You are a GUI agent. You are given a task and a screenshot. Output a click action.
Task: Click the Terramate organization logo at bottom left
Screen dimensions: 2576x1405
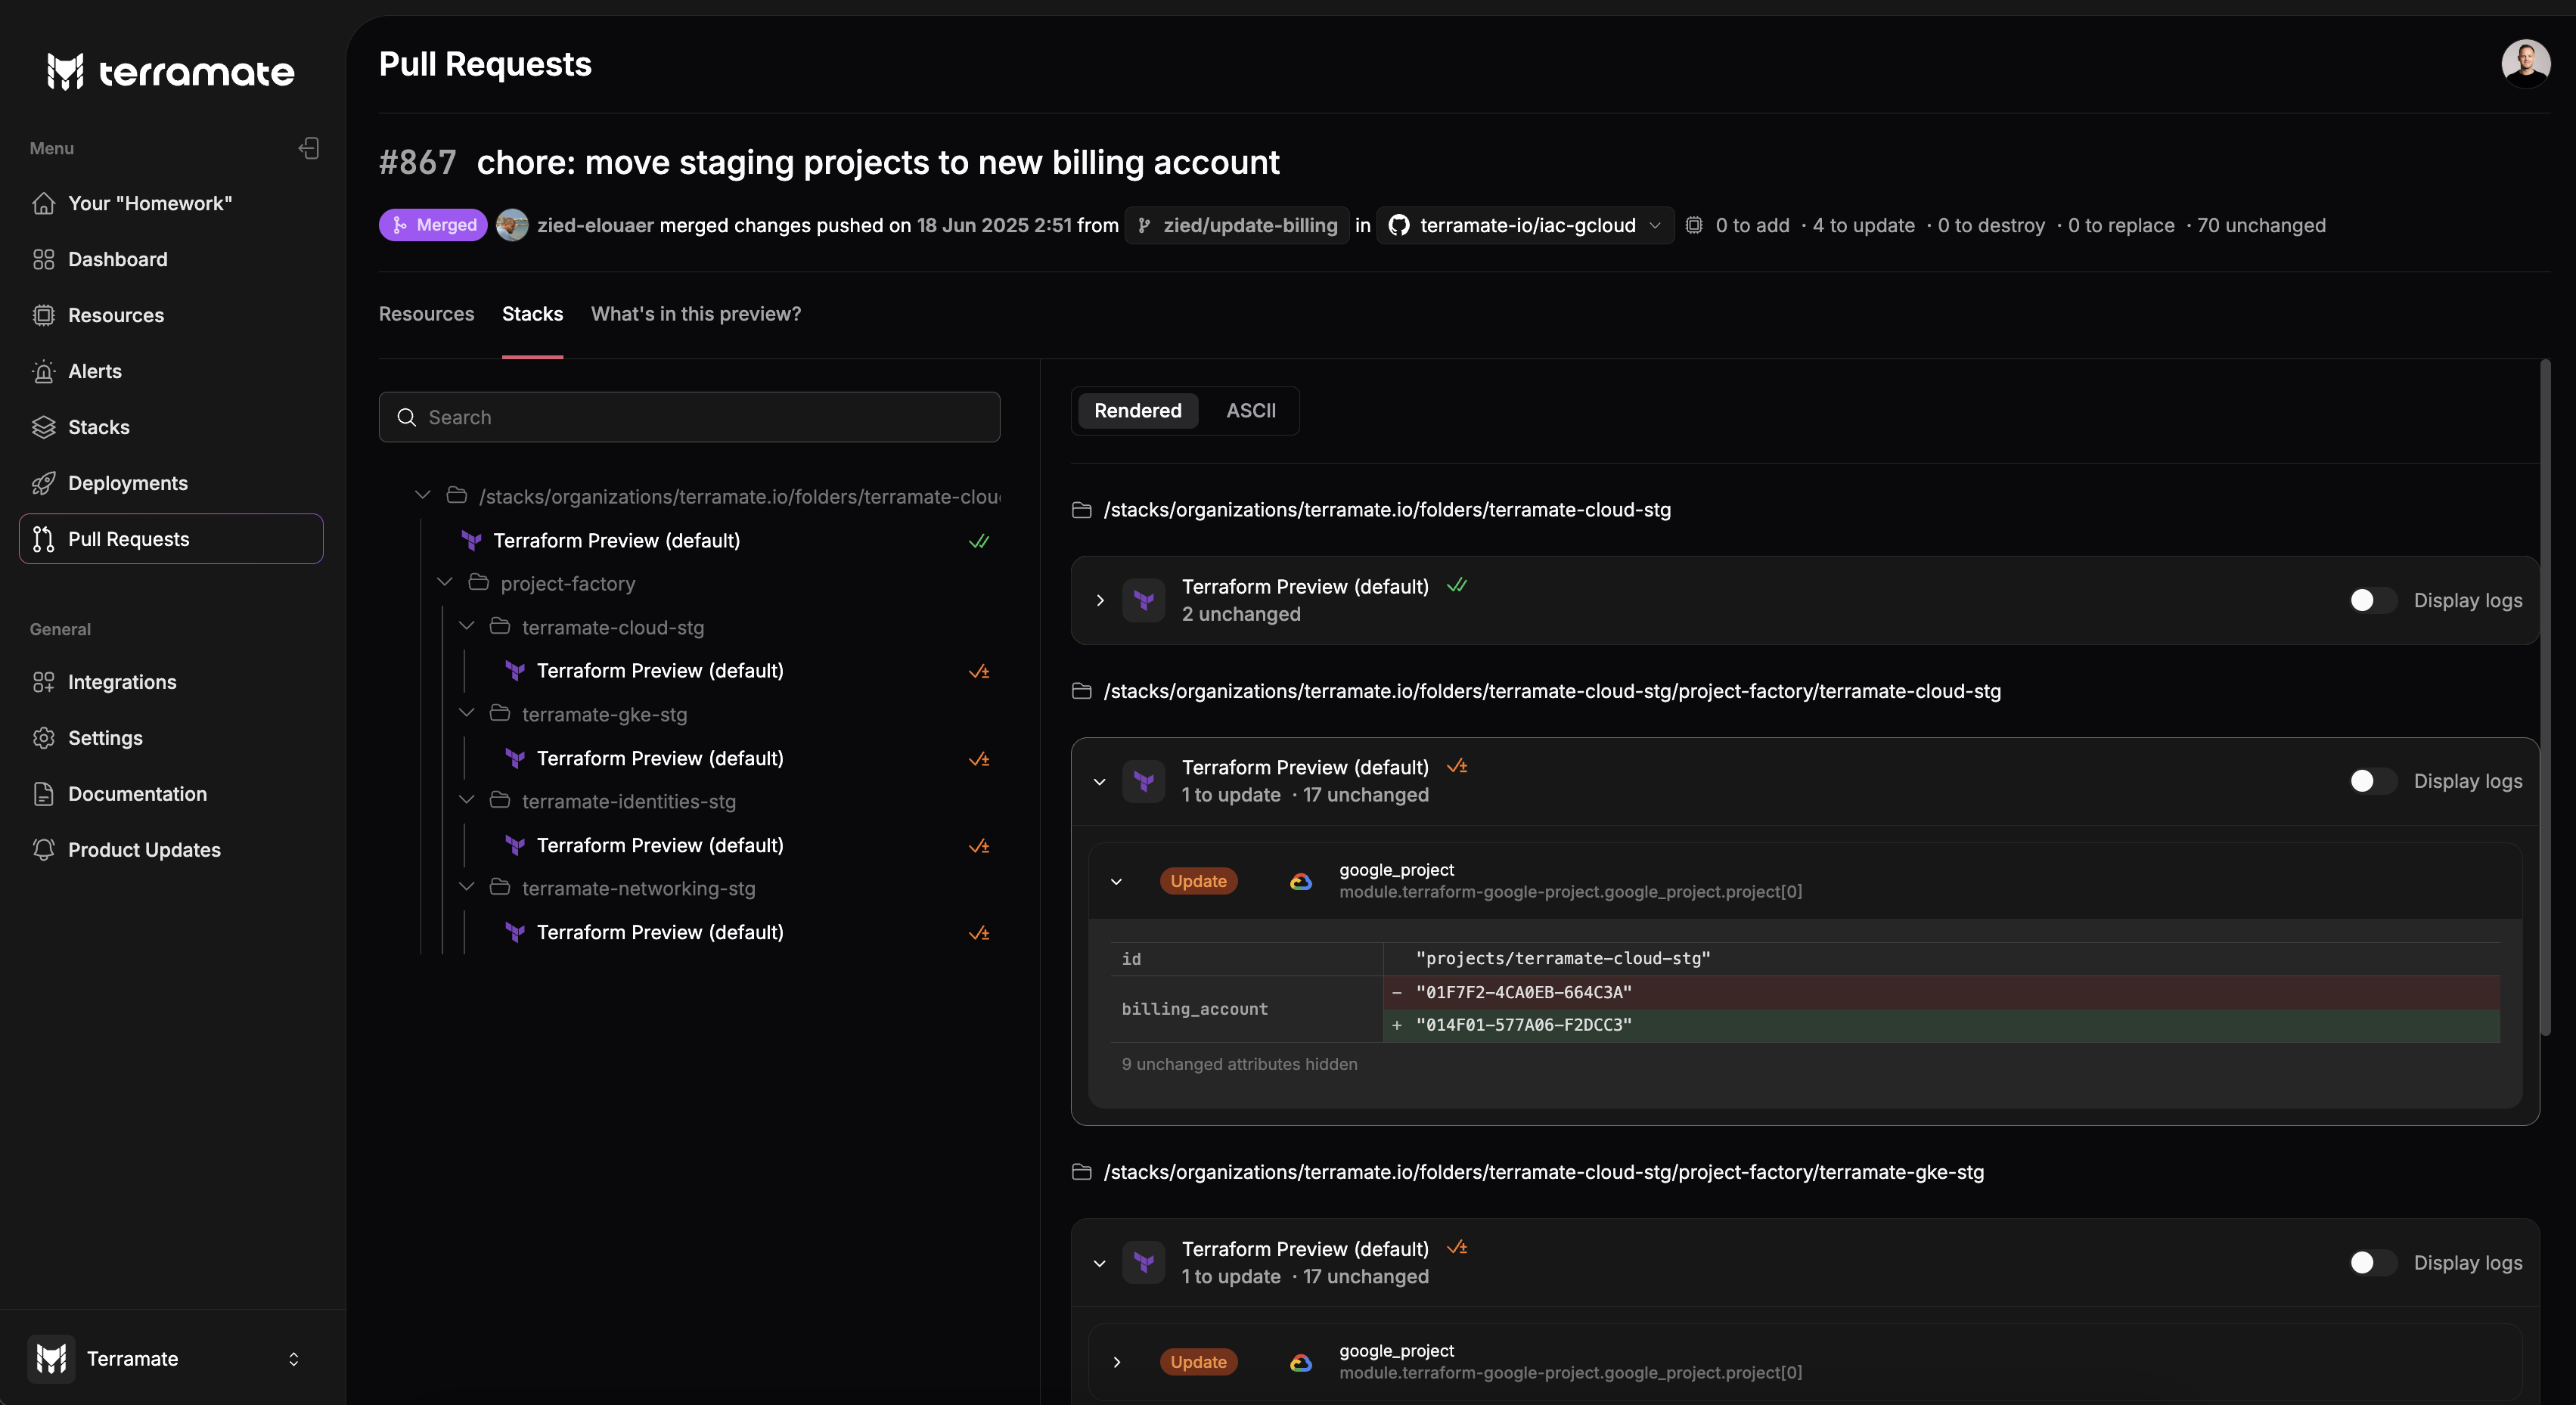pyautogui.click(x=51, y=1359)
